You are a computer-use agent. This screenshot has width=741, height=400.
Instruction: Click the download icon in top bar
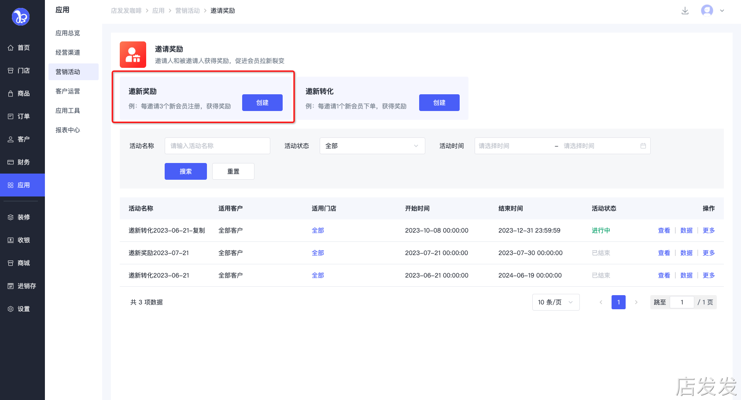[x=685, y=11]
